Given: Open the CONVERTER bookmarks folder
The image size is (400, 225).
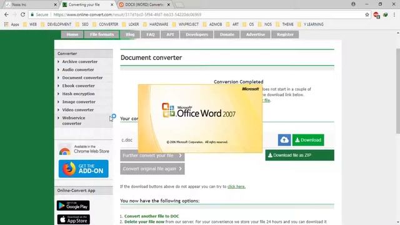Looking at the screenshot, I should coord(106,24).
